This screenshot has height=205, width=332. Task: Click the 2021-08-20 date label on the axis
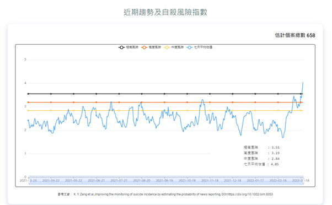pos(142,180)
